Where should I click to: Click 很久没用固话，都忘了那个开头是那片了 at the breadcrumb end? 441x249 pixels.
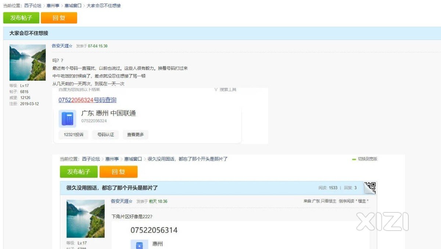coord(187,159)
